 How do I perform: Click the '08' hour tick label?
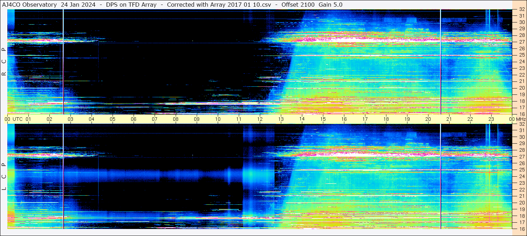click(176, 119)
